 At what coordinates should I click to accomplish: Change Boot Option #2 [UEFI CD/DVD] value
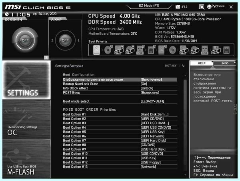[152, 119]
